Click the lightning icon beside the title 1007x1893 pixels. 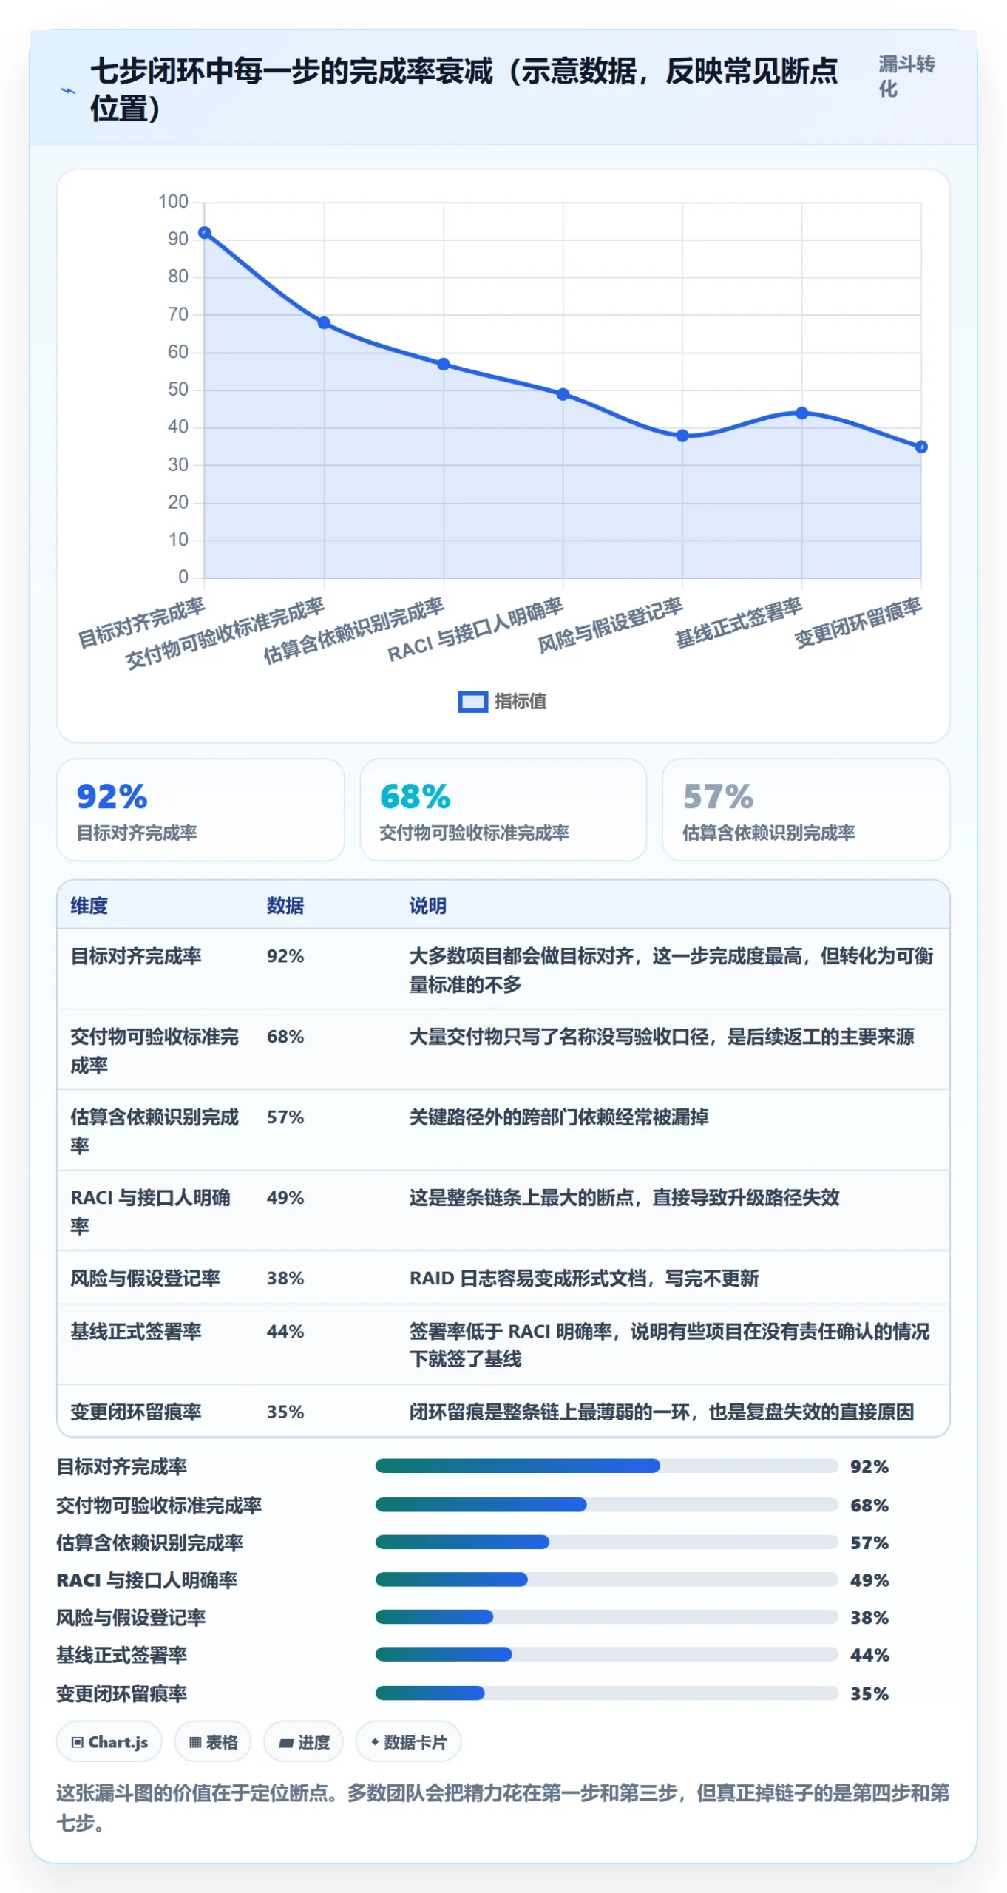pos(68,90)
